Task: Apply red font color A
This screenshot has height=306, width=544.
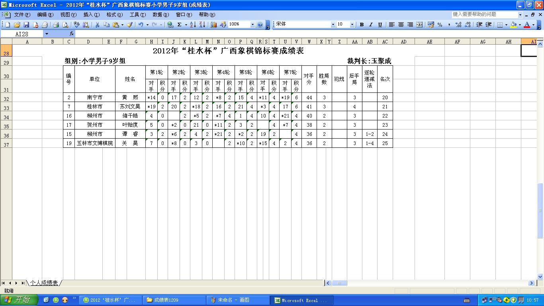Action: 527,25
